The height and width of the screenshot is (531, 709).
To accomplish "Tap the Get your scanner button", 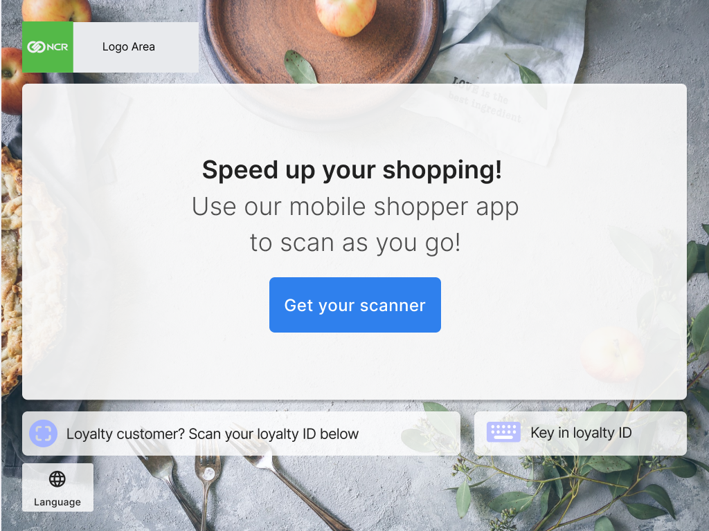I will [355, 305].
